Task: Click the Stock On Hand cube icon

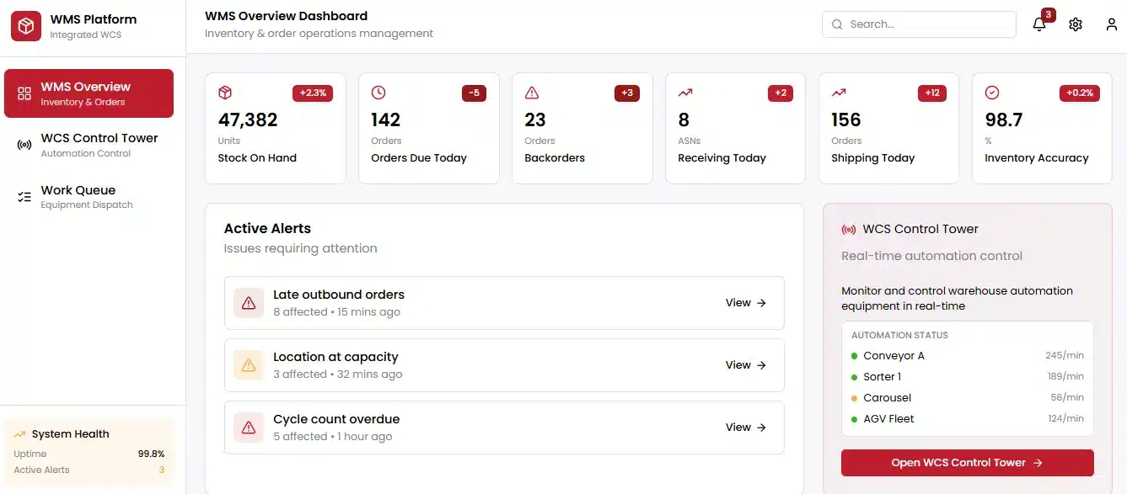Action: click(225, 93)
